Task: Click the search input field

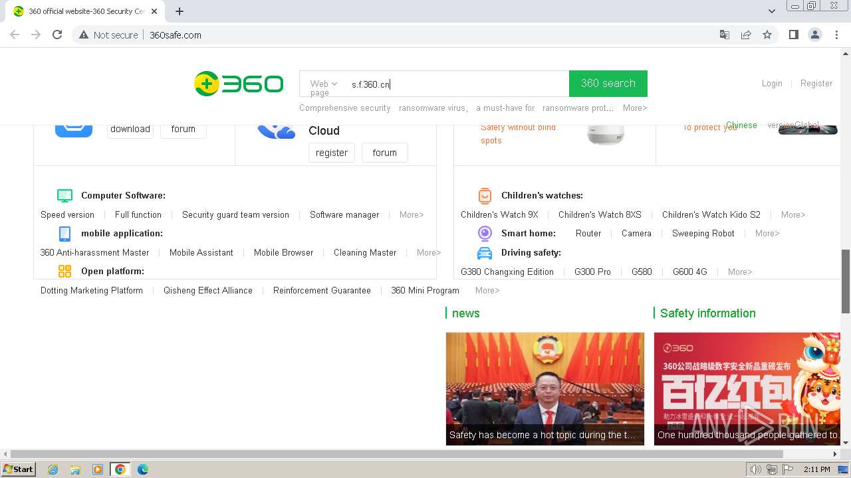Action: point(457,84)
